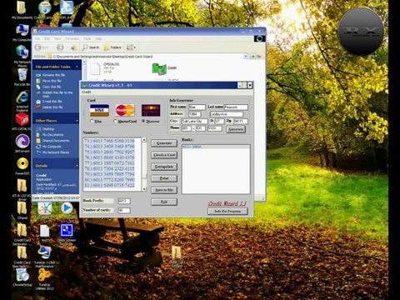Open My Documents desktop icon
Screen dimensions: 400x300
click(x=22, y=10)
